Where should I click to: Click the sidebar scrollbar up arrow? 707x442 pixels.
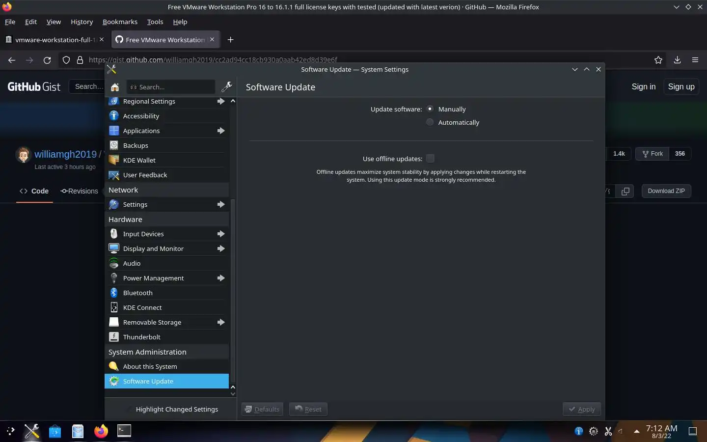(x=233, y=101)
